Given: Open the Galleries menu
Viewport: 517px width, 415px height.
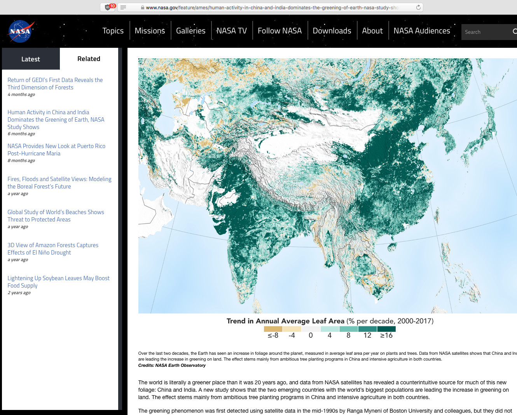Looking at the screenshot, I should coord(190,31).
